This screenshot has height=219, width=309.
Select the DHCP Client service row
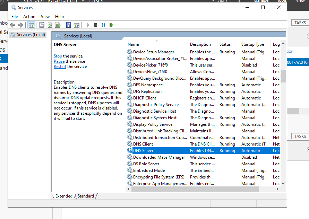[x=145, y=98]
